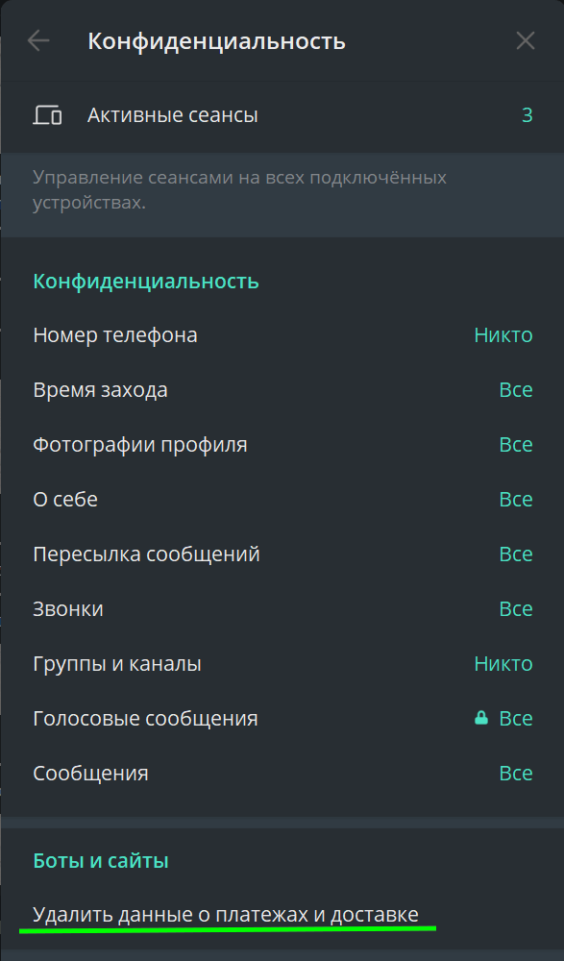Click the lock icon next to Голосовые сообщения
Screen dimensions: 564x961
[x=481, y=718]
